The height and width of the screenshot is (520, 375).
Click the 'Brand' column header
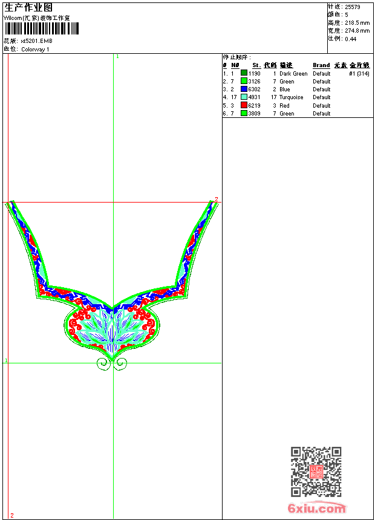click(x=321, y=65)
